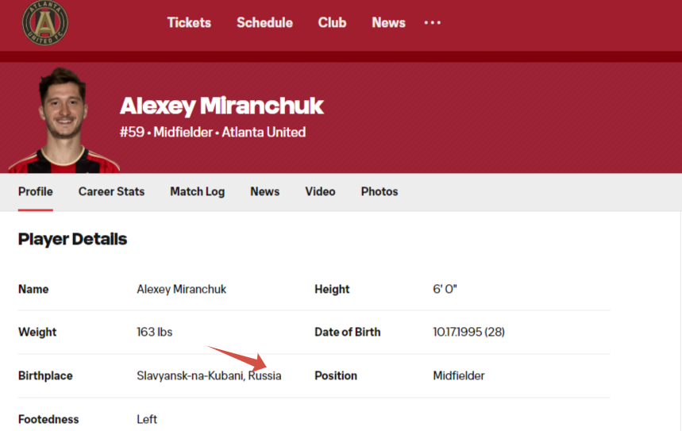Click the date of birth value

point(468,333)
